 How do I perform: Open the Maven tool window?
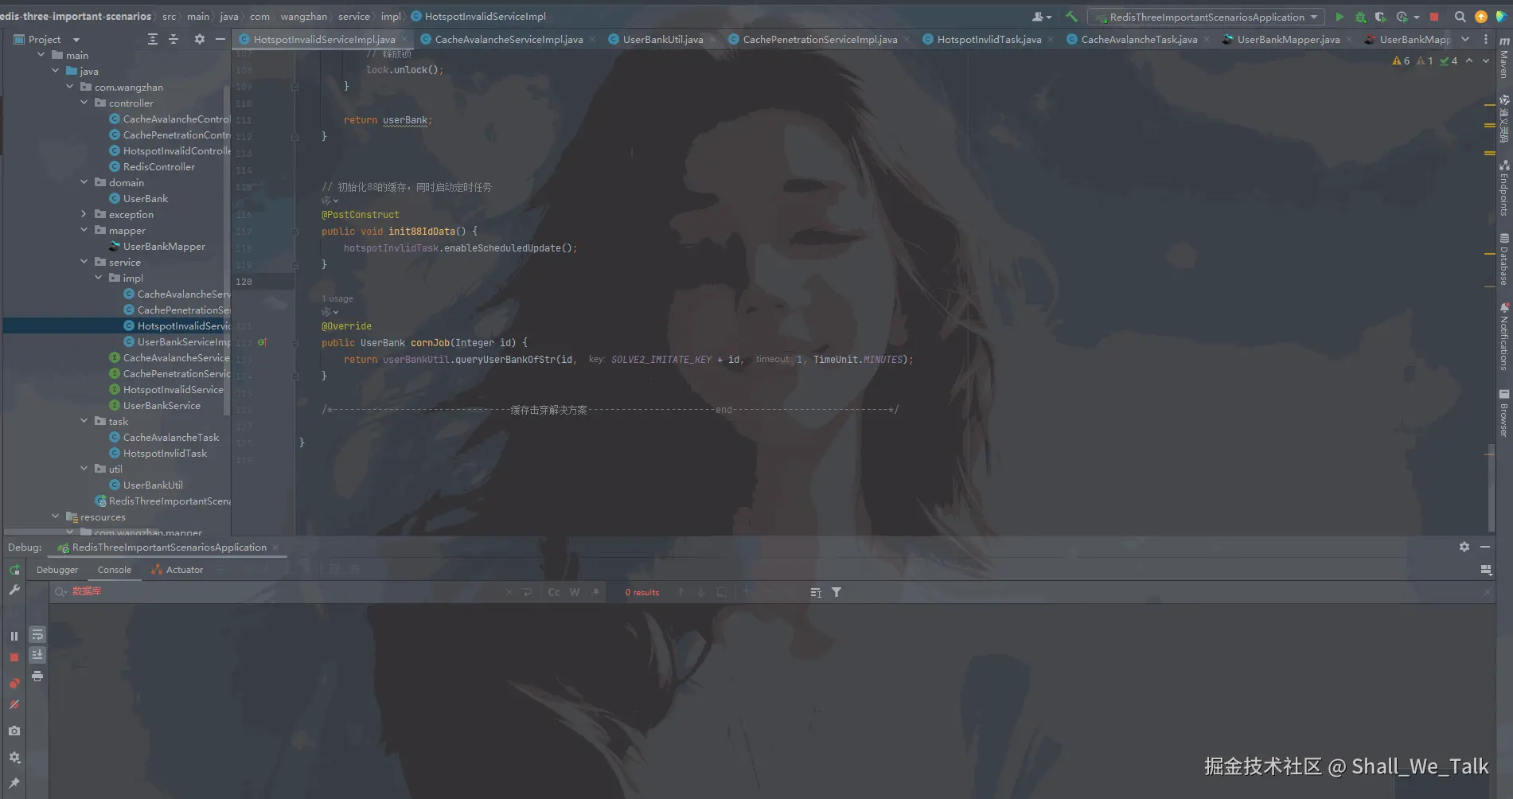click(x=1503, y=57)
